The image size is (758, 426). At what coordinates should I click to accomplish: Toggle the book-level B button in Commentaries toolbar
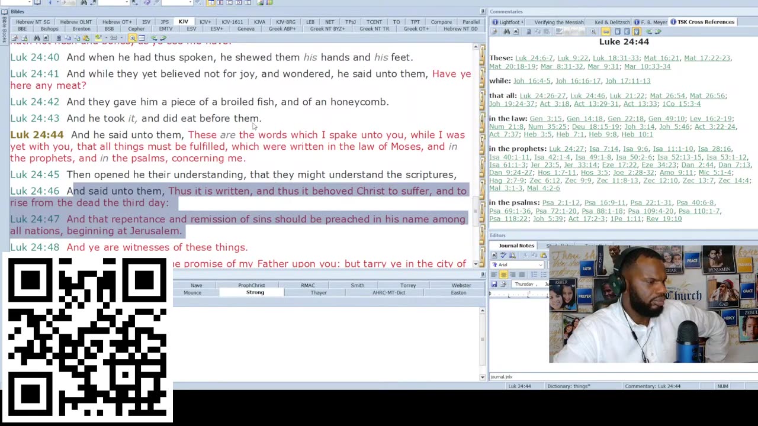click(618, 31)
